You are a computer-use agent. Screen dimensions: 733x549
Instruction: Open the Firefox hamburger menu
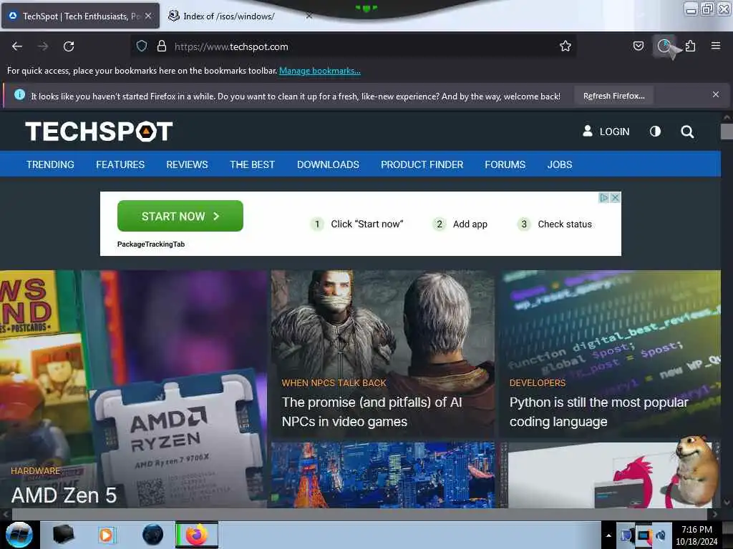(x=715, y=46)
